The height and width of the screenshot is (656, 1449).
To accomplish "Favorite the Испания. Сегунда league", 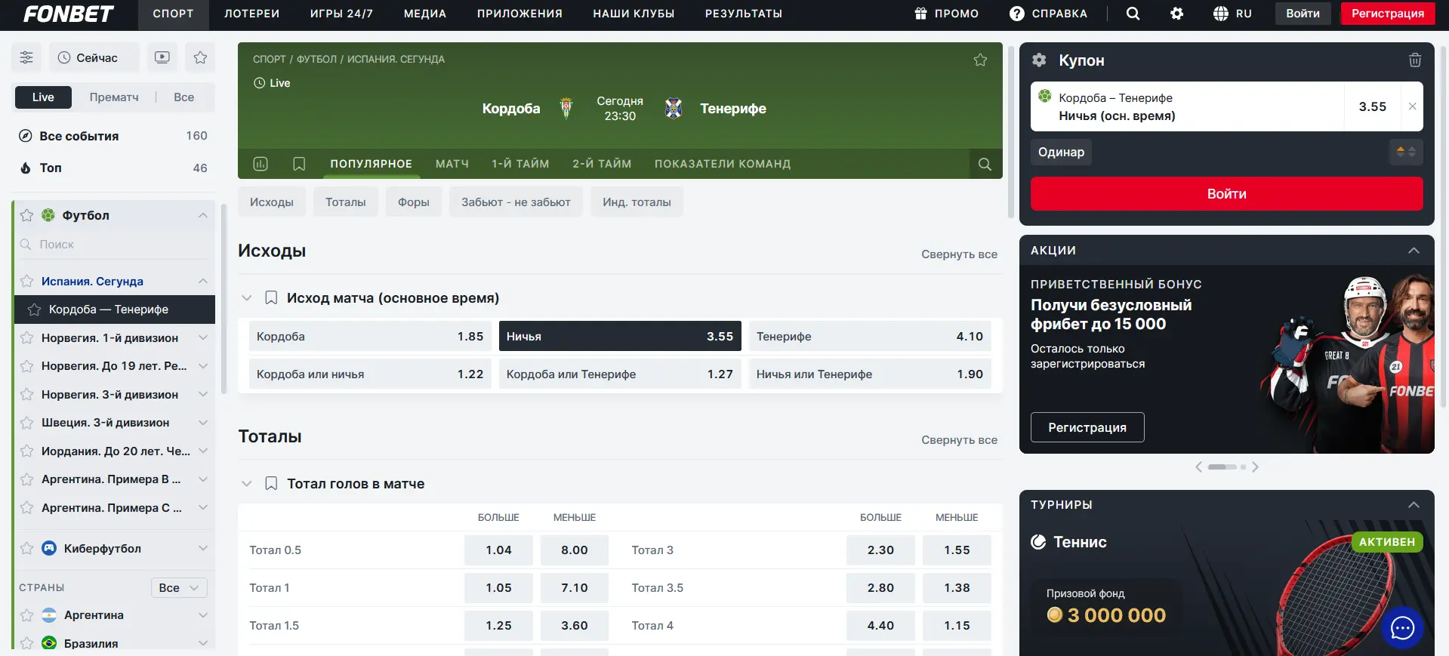I will 26,282.
